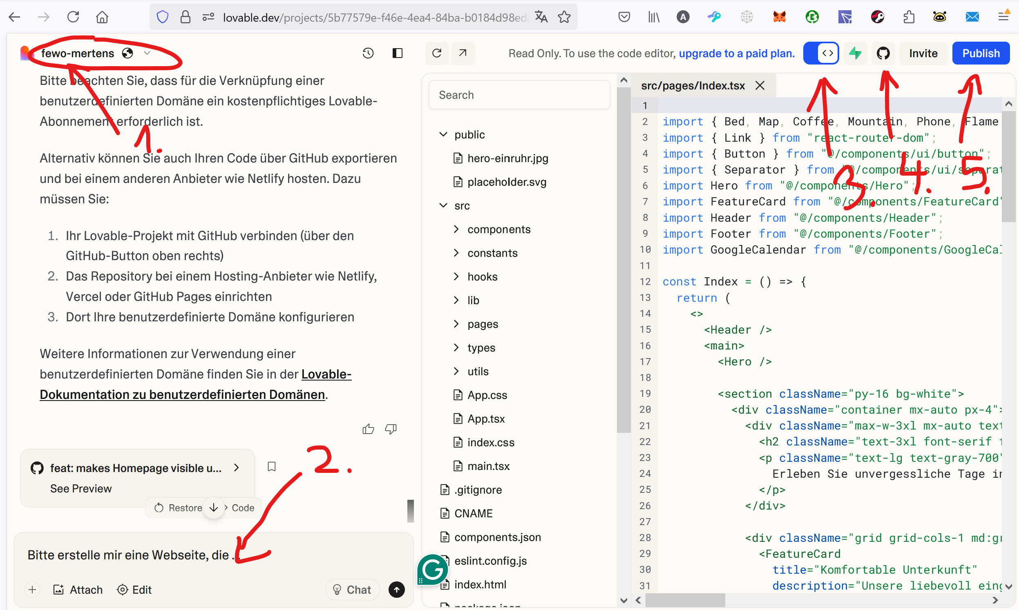The width and height of the screenshot is (1019, 610).
Task: Open App.css file
Action: [x=480, y=395]
